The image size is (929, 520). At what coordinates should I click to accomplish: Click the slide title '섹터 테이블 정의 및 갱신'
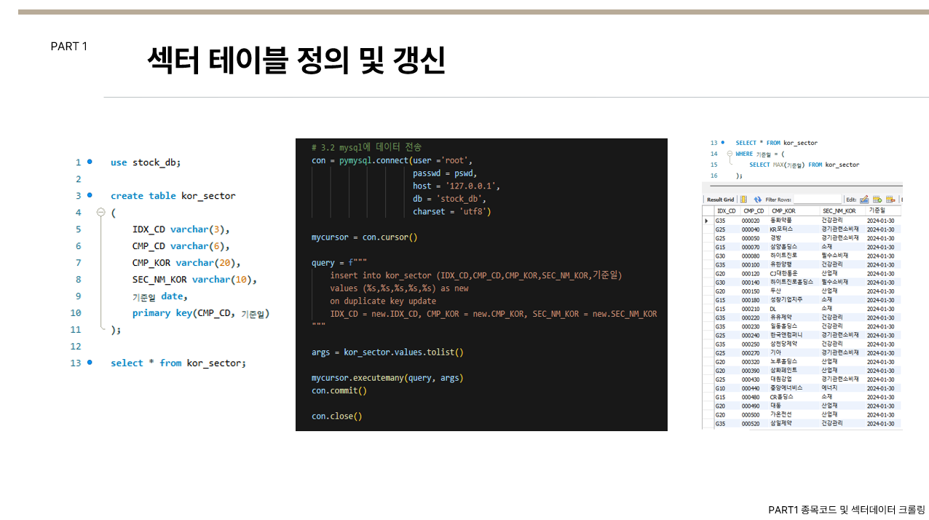pyautogui.click(x=296, y=60)
